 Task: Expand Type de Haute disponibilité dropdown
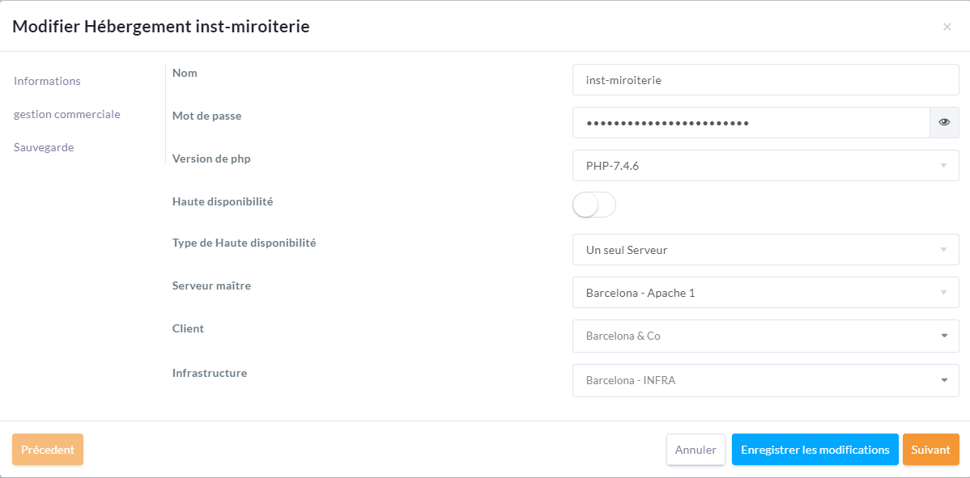pos(943,250)
